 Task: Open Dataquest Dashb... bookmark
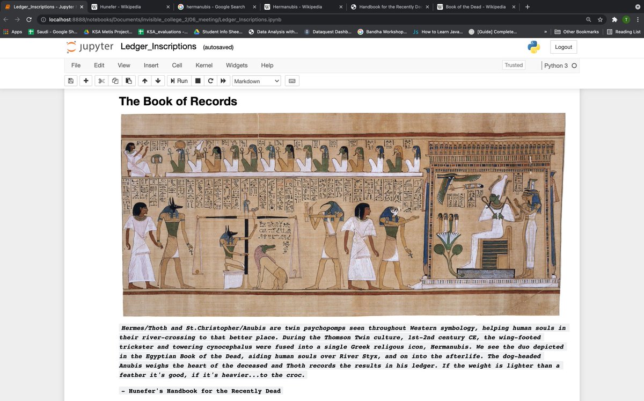tap(327, 32)
